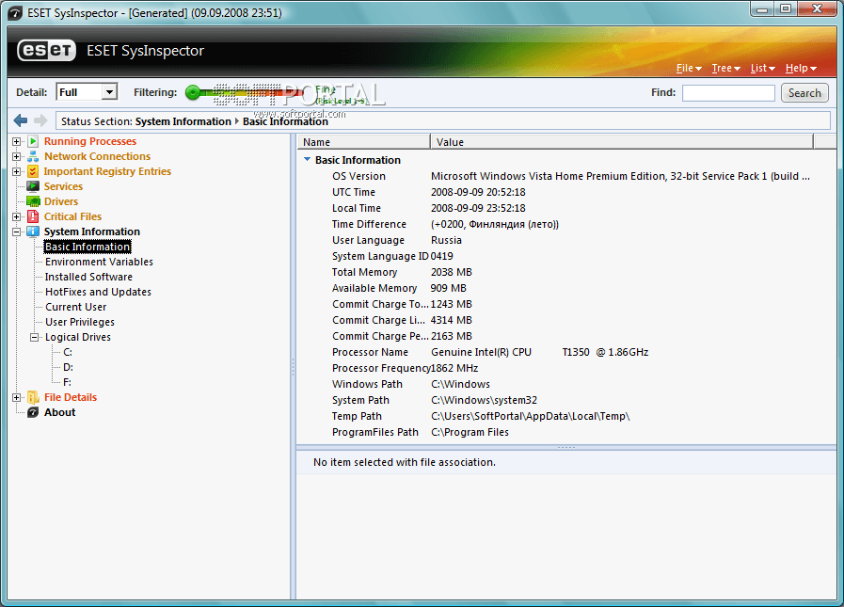Click the Drivers chip icon
Image resolution: width=844 pixels, height=607 pixels.
click(33, 201)
